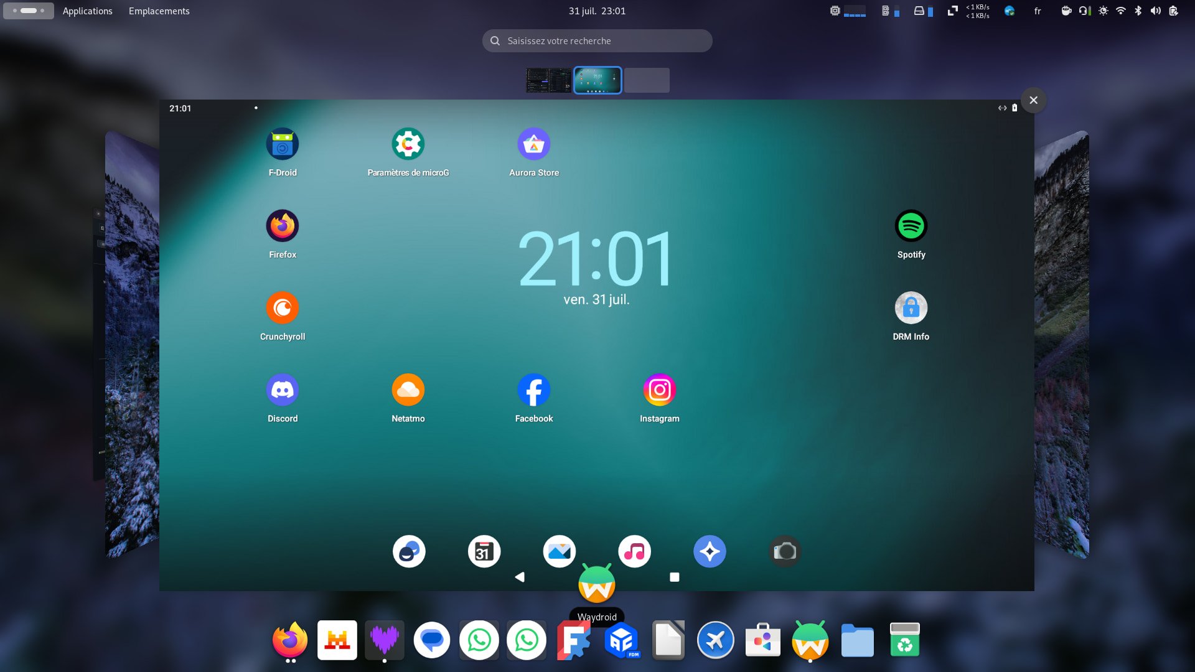Screen dimensions: 1195x672
Task: Open the shopping bag software store
Action: pos(763,640)
